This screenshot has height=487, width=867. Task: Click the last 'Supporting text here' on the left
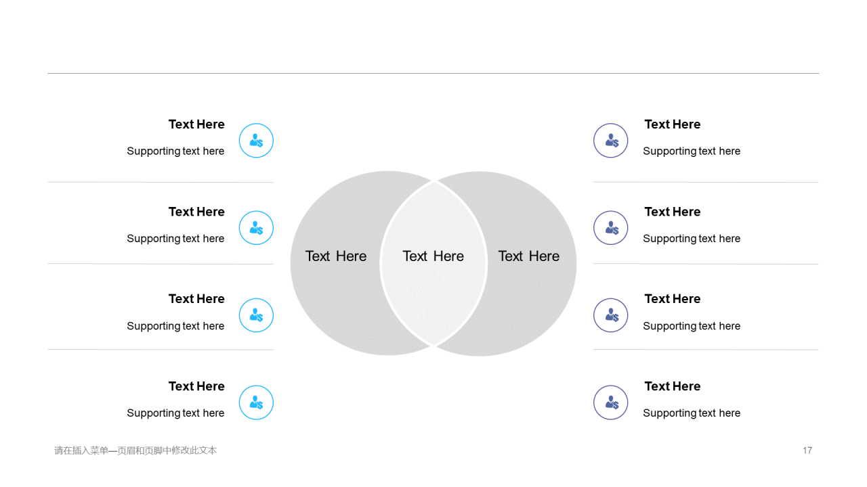coord(175,413)
